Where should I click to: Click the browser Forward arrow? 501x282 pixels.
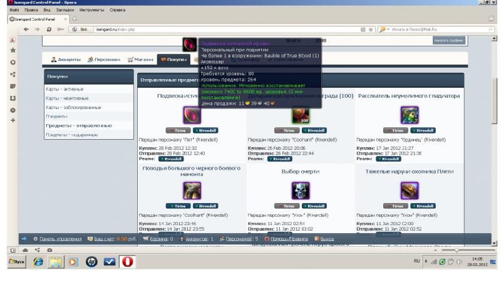point(38,29)
